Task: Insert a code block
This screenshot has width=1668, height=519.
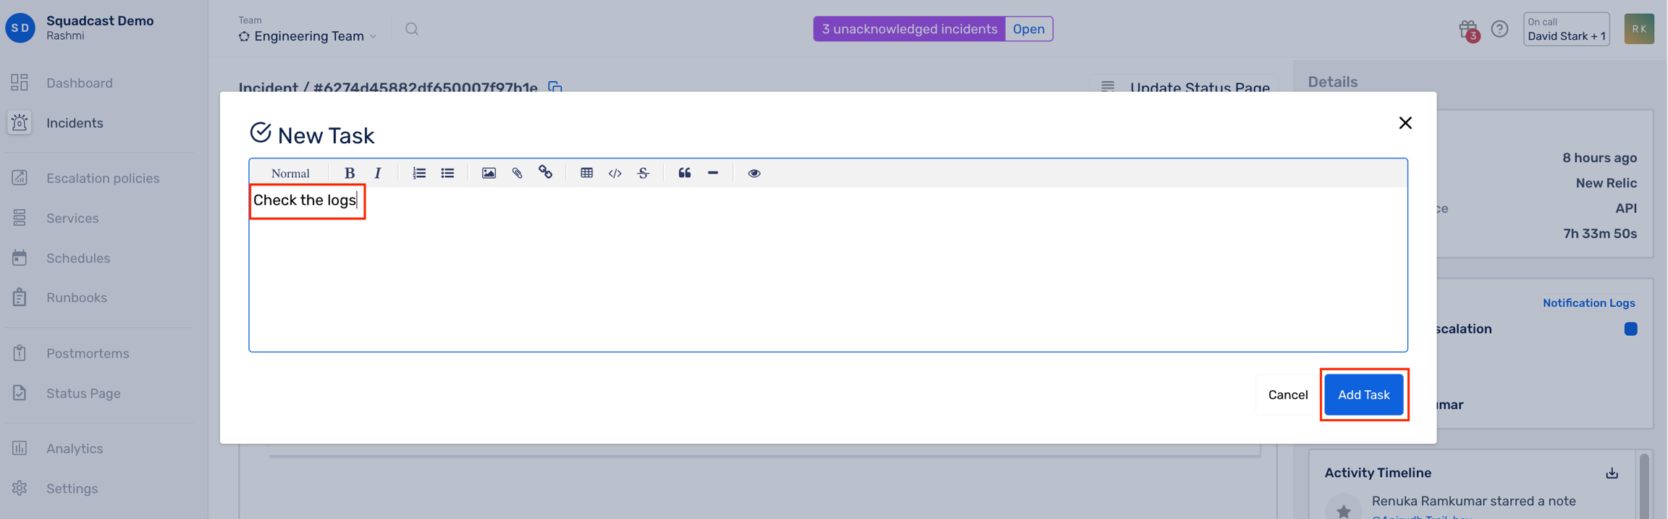Action: [x=615, y=173]
